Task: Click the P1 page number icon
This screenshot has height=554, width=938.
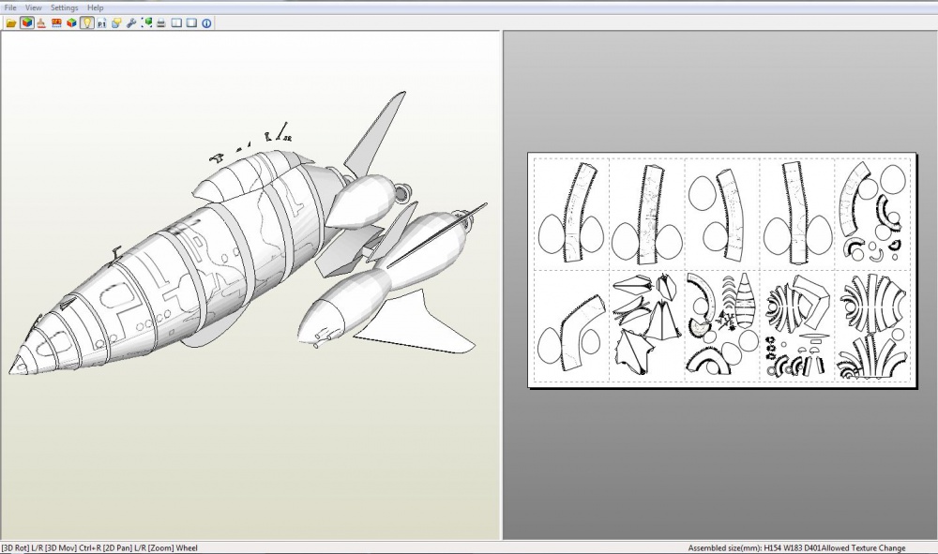Action: click(x=101, y=23)
